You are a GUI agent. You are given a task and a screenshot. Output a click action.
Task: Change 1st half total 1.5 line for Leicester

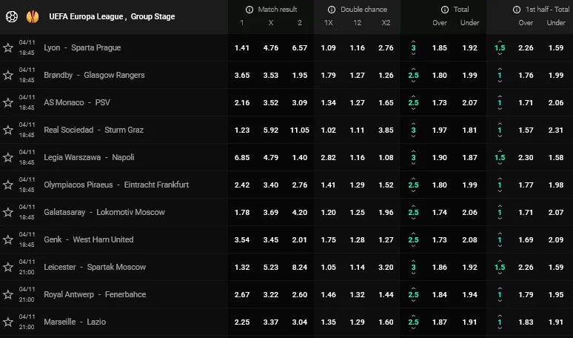500,267
